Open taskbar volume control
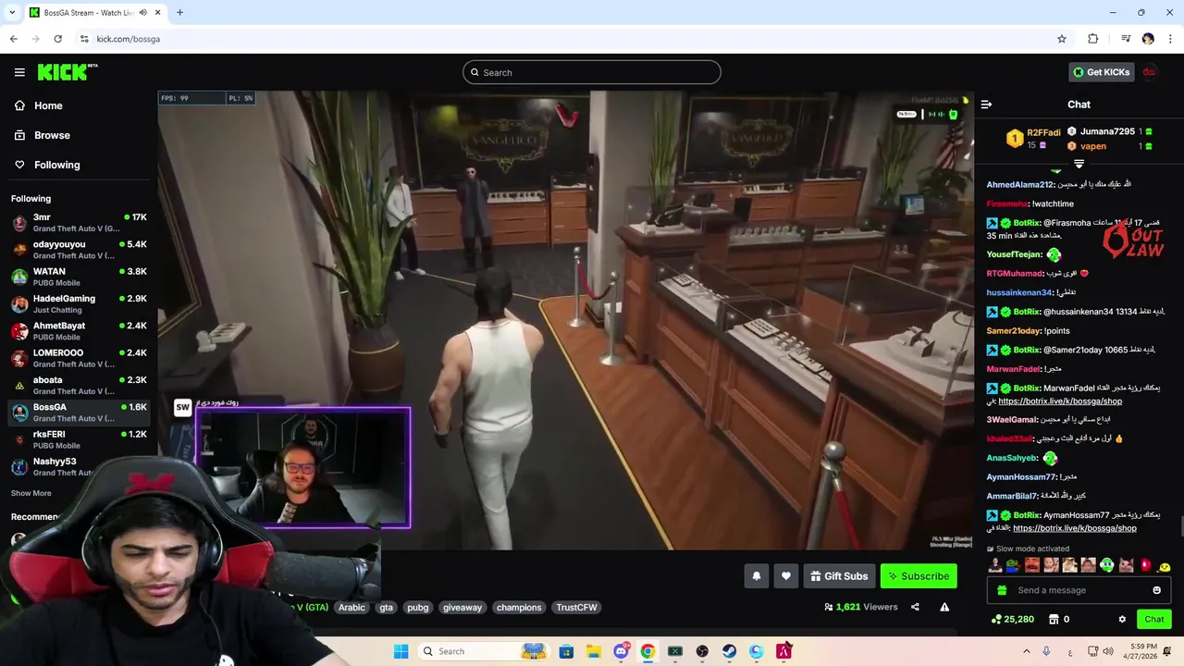The image size is (1184, 666). (x=1108, y=651)
